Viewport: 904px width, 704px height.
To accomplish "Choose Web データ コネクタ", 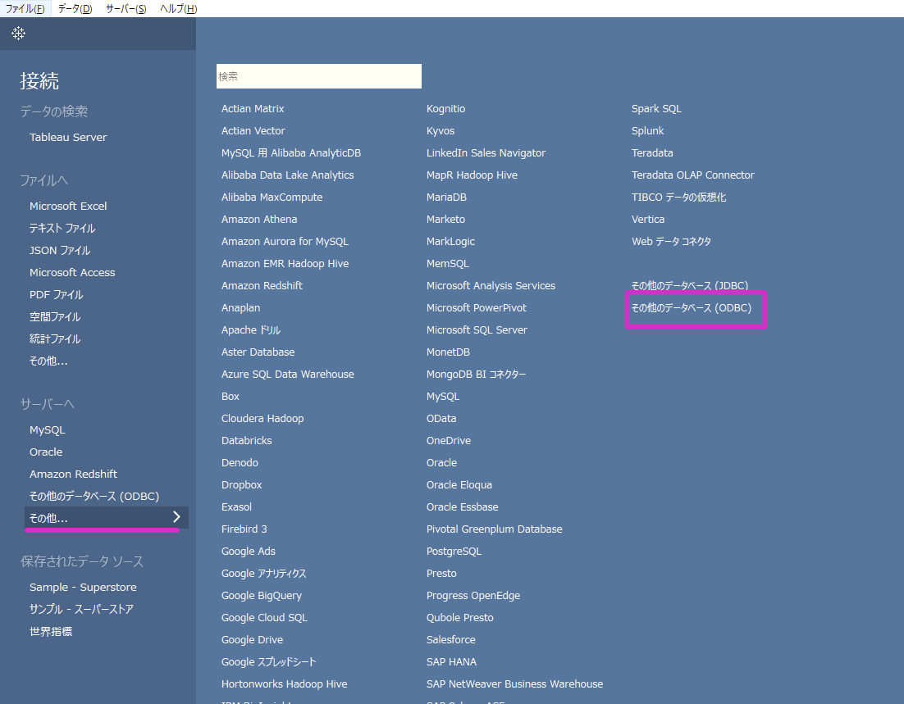I will [x=671, y=242].
